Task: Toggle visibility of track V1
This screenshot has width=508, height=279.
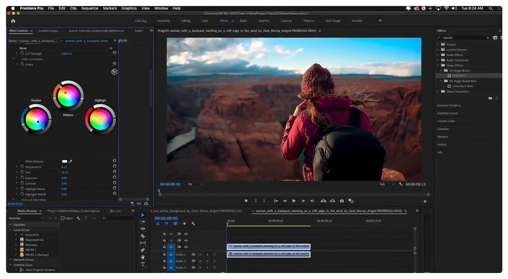Action: coord(186,247)
